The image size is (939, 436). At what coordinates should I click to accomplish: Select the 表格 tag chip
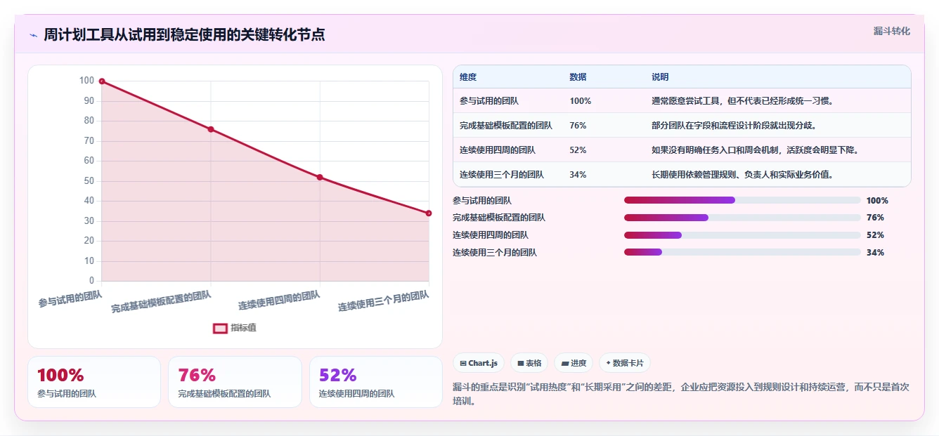529,363
